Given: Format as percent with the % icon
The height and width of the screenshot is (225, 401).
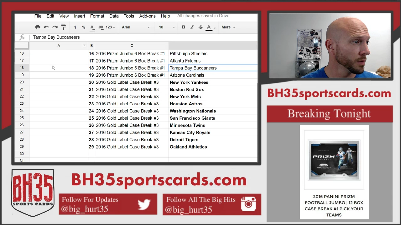Looking at the screenshot, I should coord(84,27).
